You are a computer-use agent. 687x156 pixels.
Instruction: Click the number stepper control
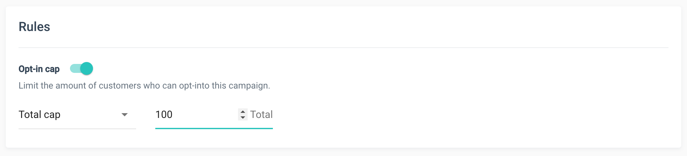tap(243, 114)
